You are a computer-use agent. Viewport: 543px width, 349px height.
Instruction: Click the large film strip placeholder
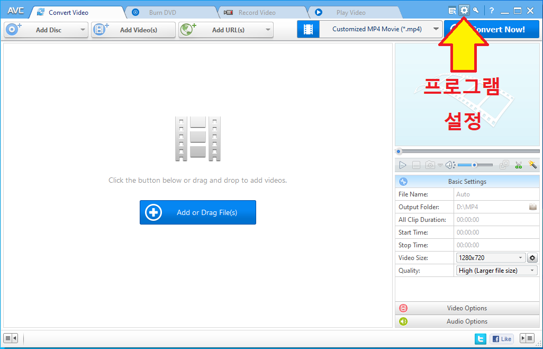[198, 139]
